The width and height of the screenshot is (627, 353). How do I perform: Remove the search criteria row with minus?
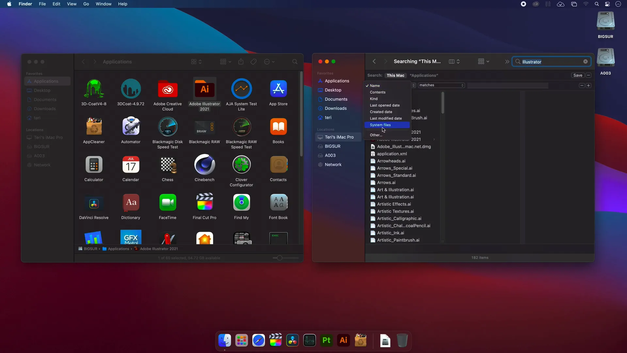(582, 86)
